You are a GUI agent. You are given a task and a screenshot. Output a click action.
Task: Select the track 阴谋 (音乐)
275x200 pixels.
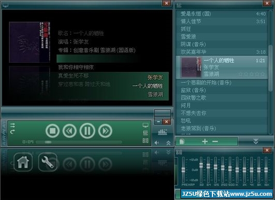click(221, 44)
